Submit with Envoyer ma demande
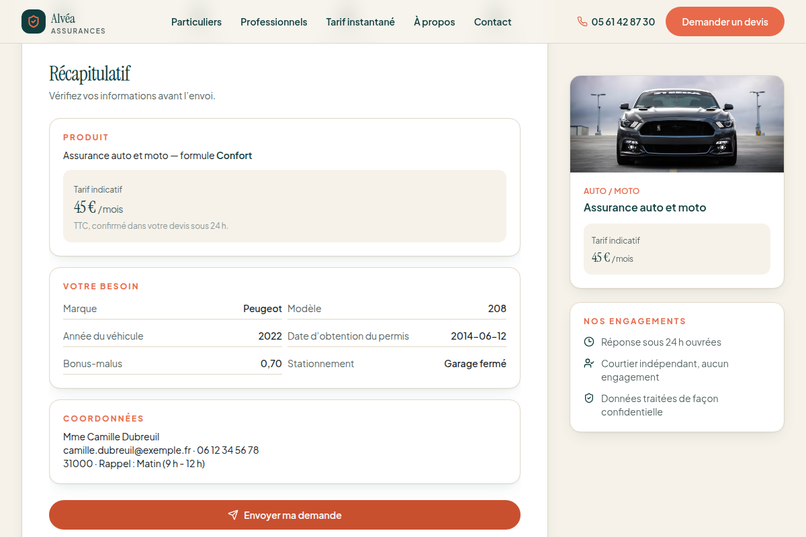The image size is (806, 537). click(285, 515)
